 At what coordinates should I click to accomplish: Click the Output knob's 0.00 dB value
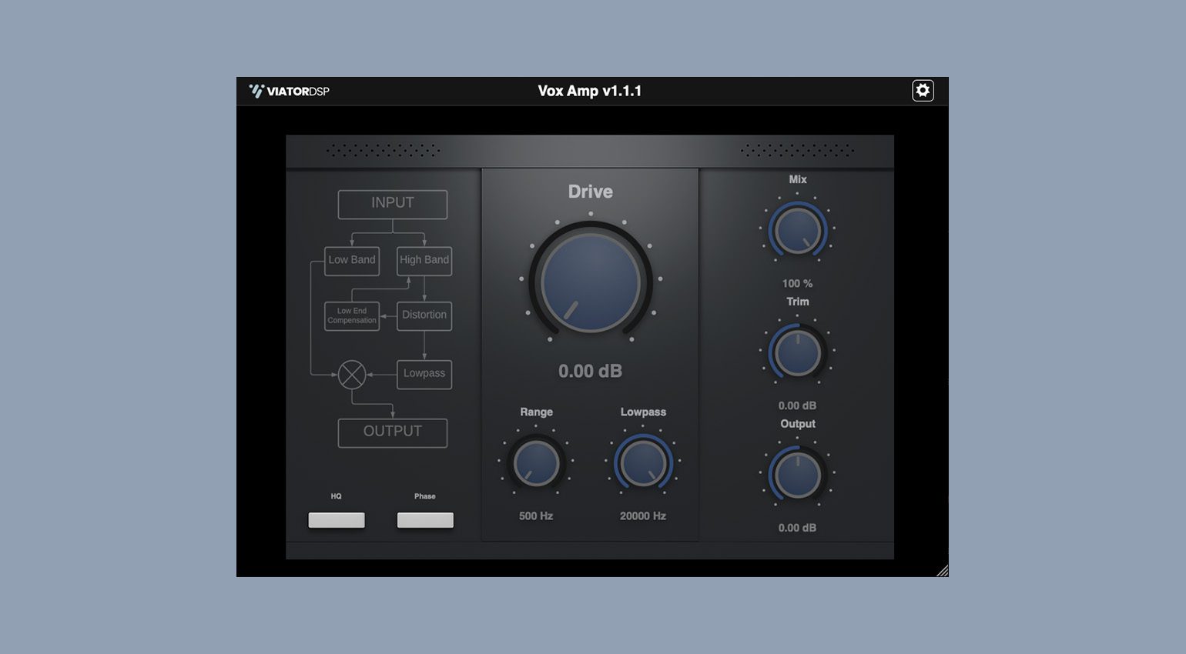point(798,528)
